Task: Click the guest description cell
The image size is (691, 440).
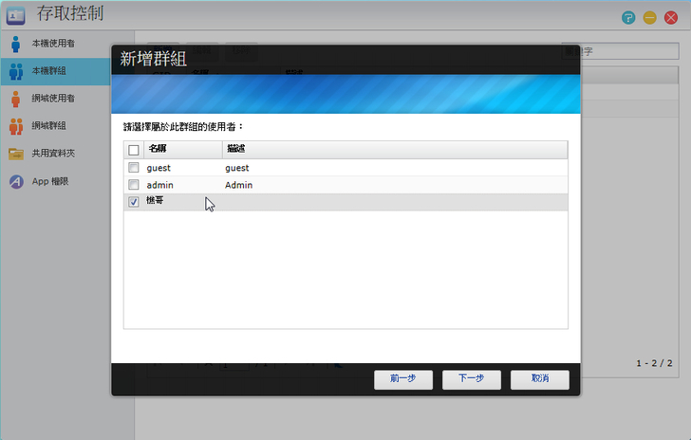Action: pos(237,168)
